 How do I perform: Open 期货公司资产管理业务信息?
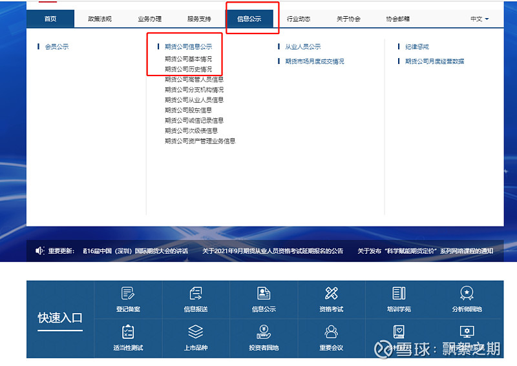200,141
